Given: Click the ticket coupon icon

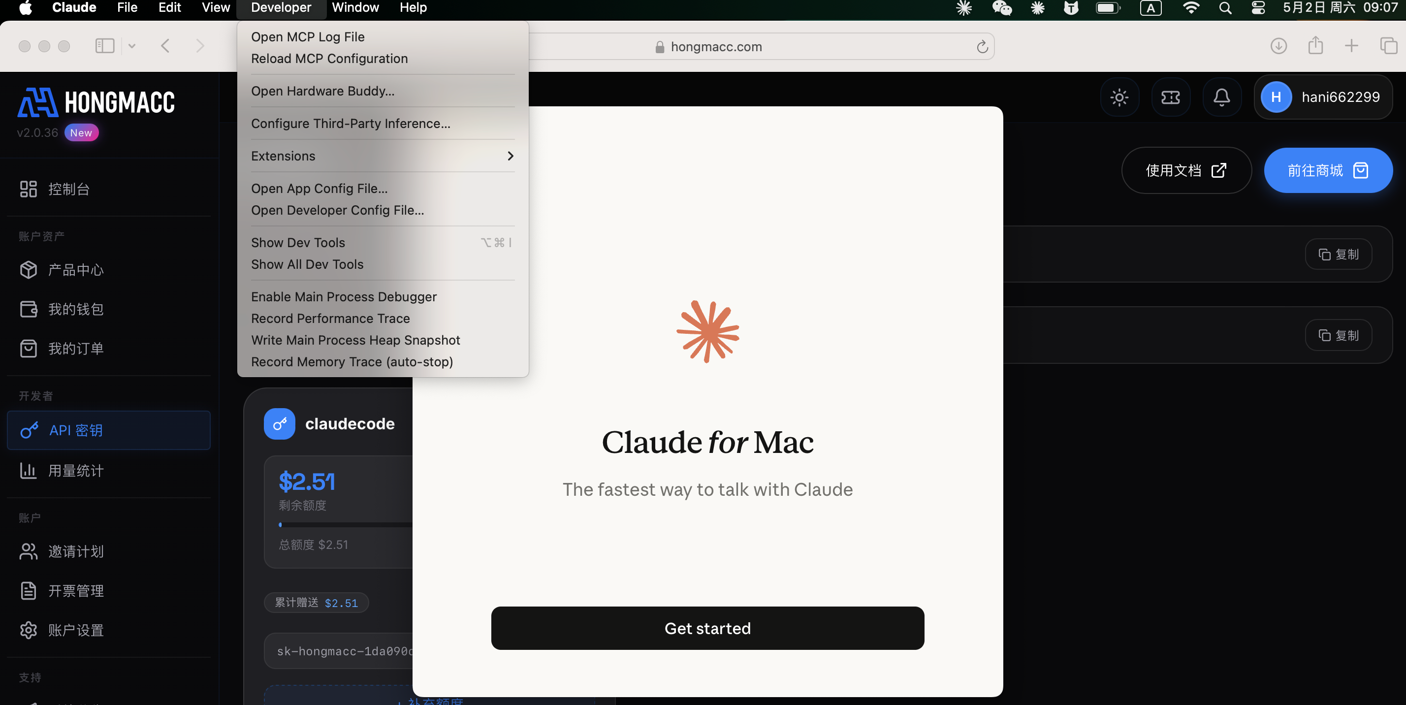Looking at the screenshot, I should coord(1170,97).
